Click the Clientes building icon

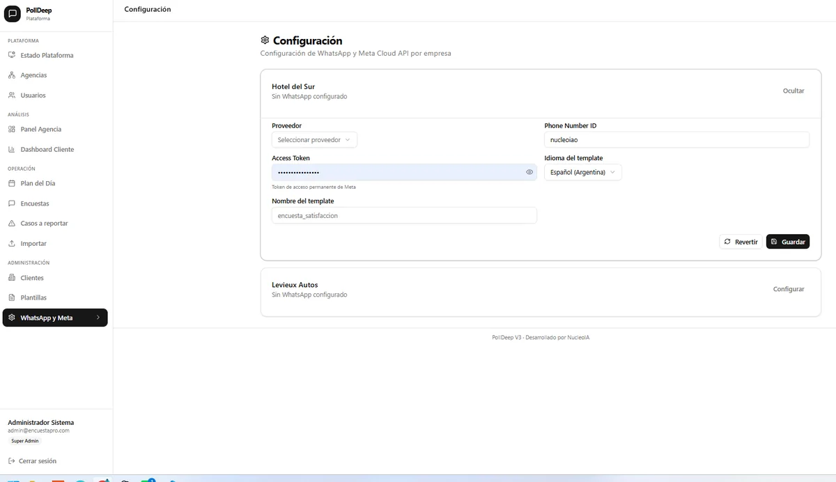[x=12, y=278]
